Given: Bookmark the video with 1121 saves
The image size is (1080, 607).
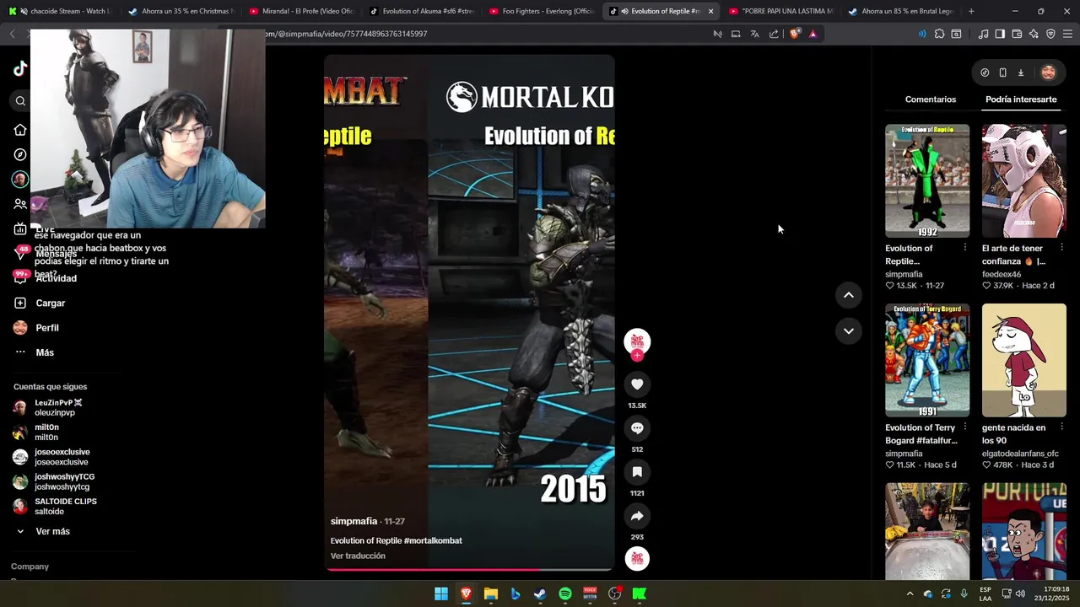Looking at the screenshot, I should (x=637, y=472).
